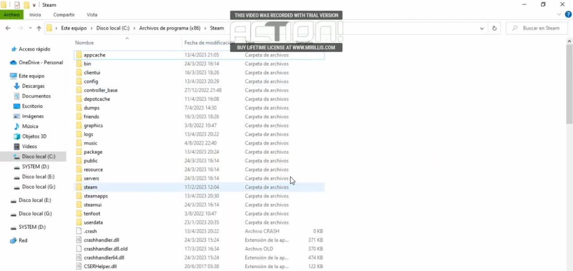Open the steamapps folder
The height and width of the screenshot is (271, 573).
pos(96,196)
